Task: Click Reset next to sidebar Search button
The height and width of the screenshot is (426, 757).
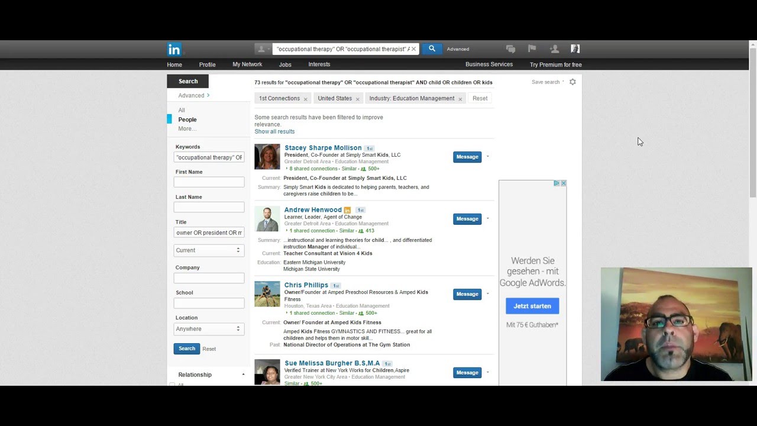Action: point(209,349)
